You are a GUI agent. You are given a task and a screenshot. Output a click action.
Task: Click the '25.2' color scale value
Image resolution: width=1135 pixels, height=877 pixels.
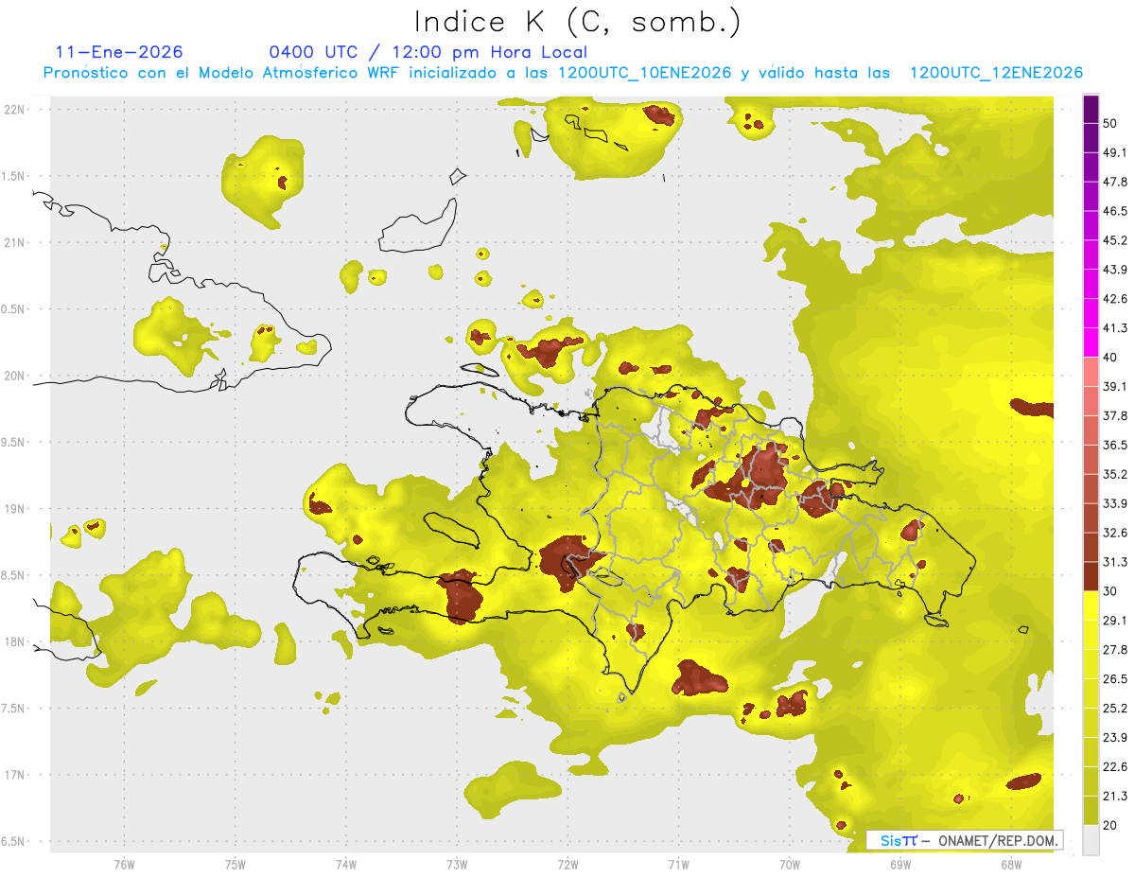pyautogui.click(x=1114, y=708)
